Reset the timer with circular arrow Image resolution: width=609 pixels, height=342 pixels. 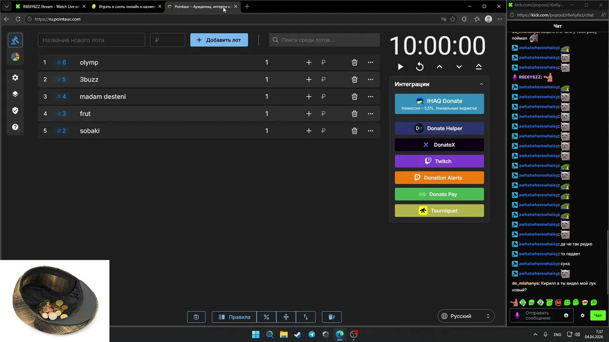pos(420,66)
